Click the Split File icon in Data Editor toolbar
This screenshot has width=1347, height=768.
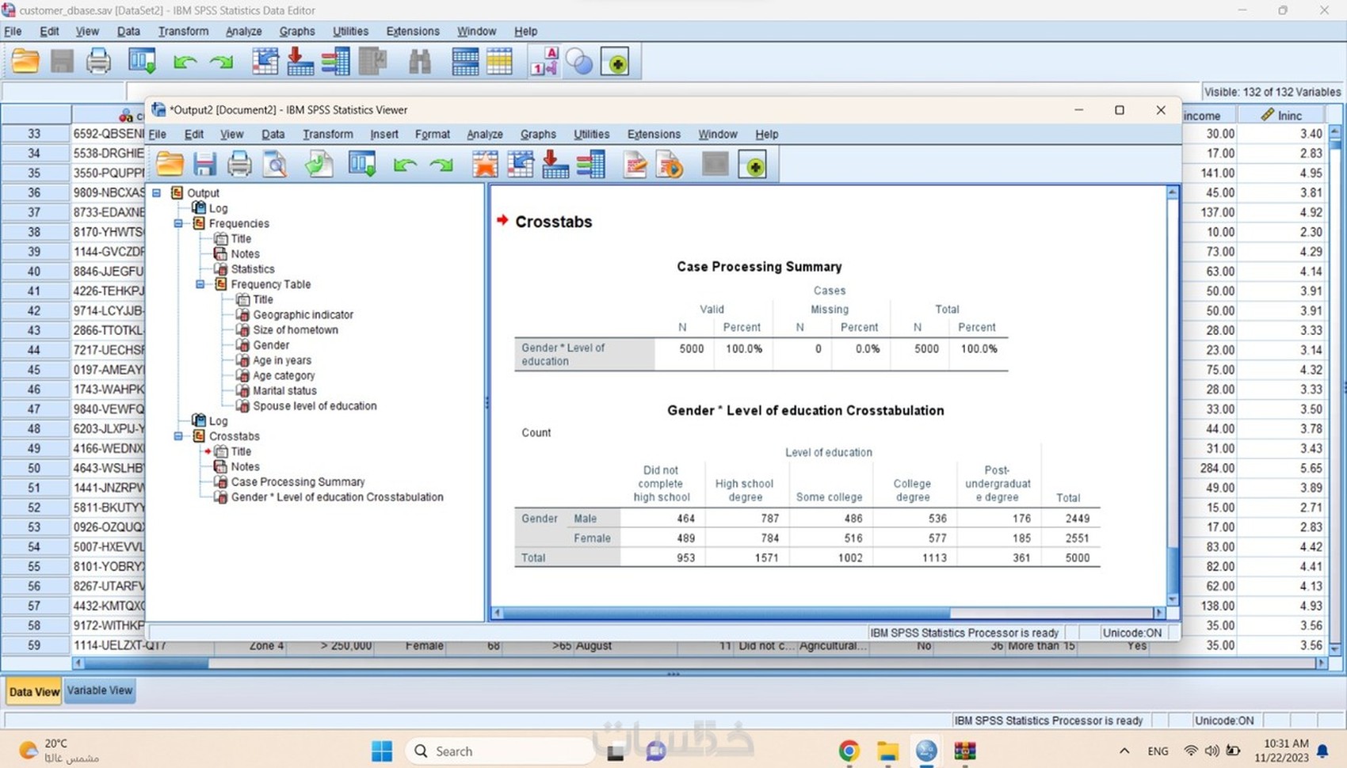[x=465, y=62]
